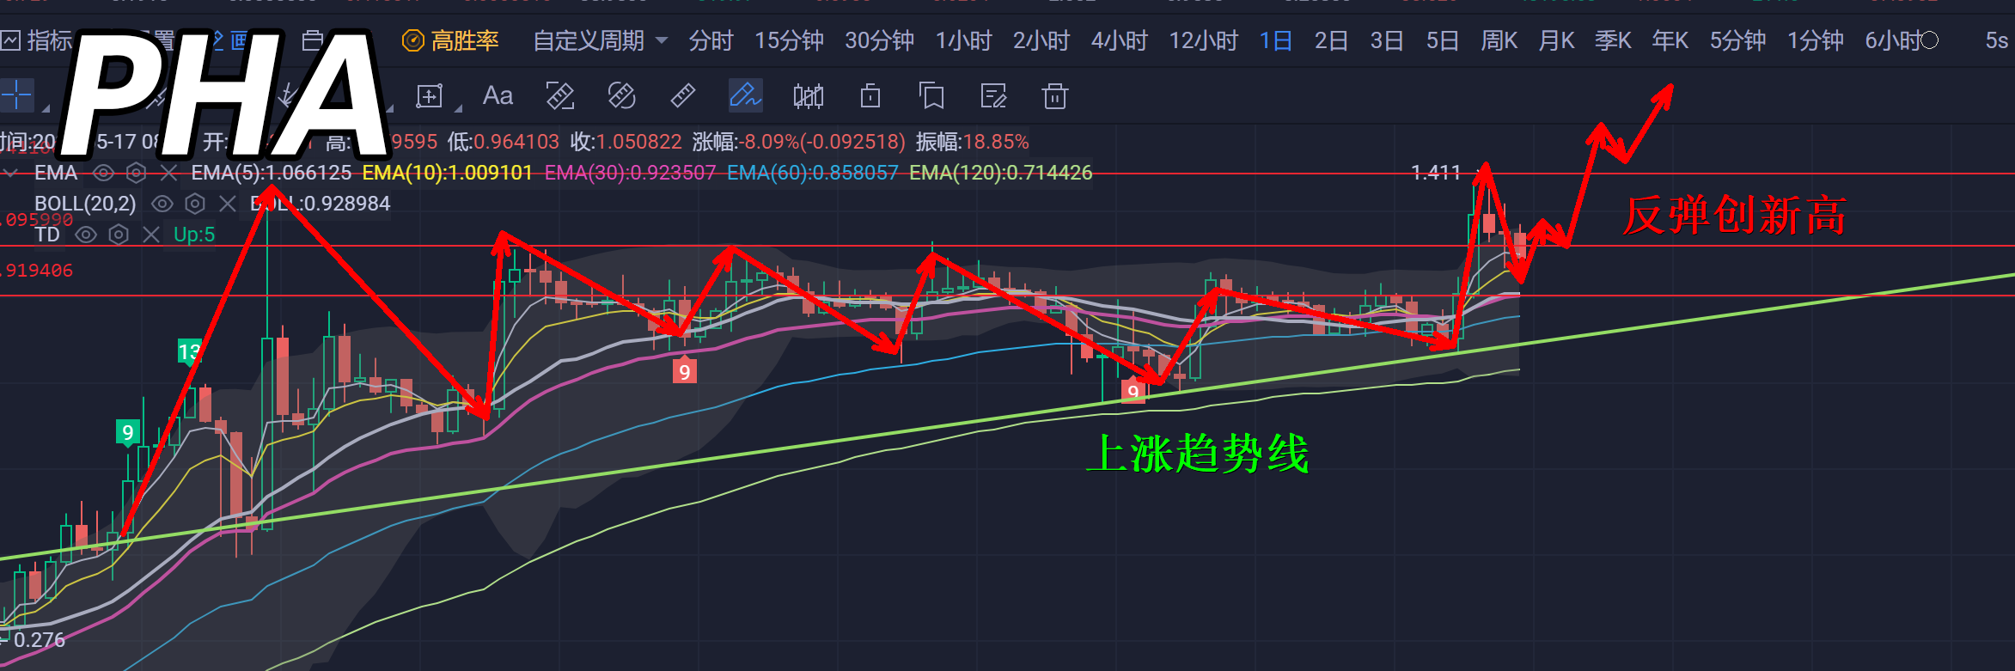The width and height of the screenshot is (2015, 671).
Task: Switch to 2小时 timeframe
Action: 1041,40
